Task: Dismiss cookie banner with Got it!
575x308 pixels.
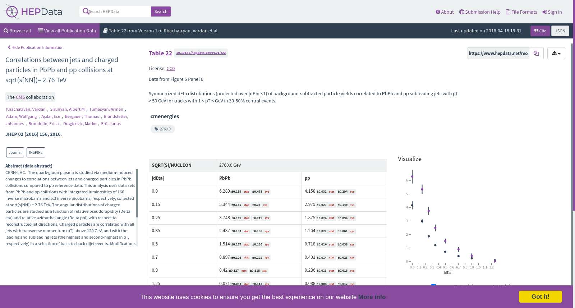Action: pos(540,296)
